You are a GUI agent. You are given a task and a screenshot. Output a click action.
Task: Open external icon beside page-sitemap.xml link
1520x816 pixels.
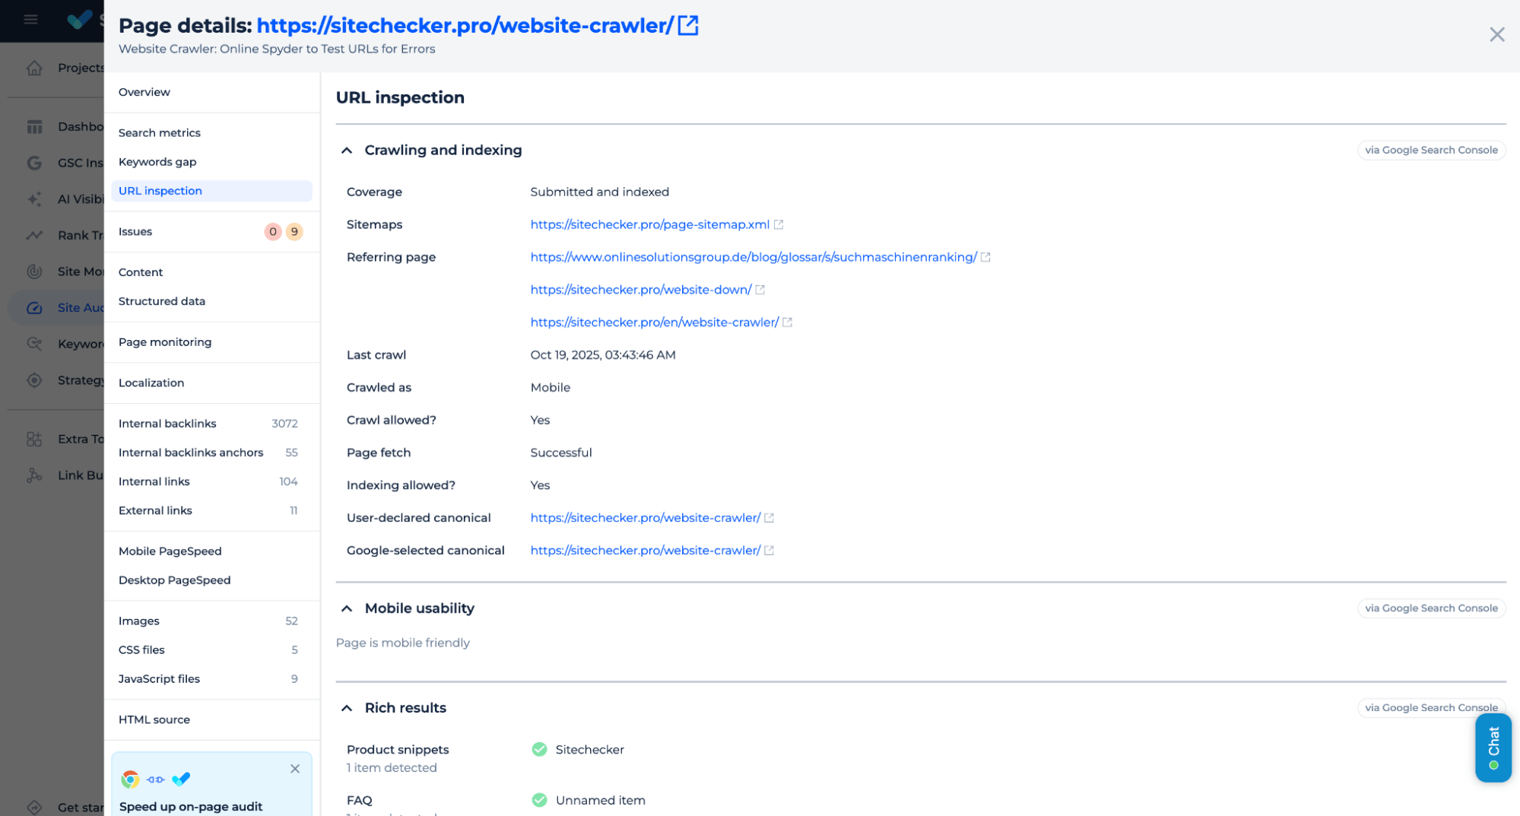778,224
